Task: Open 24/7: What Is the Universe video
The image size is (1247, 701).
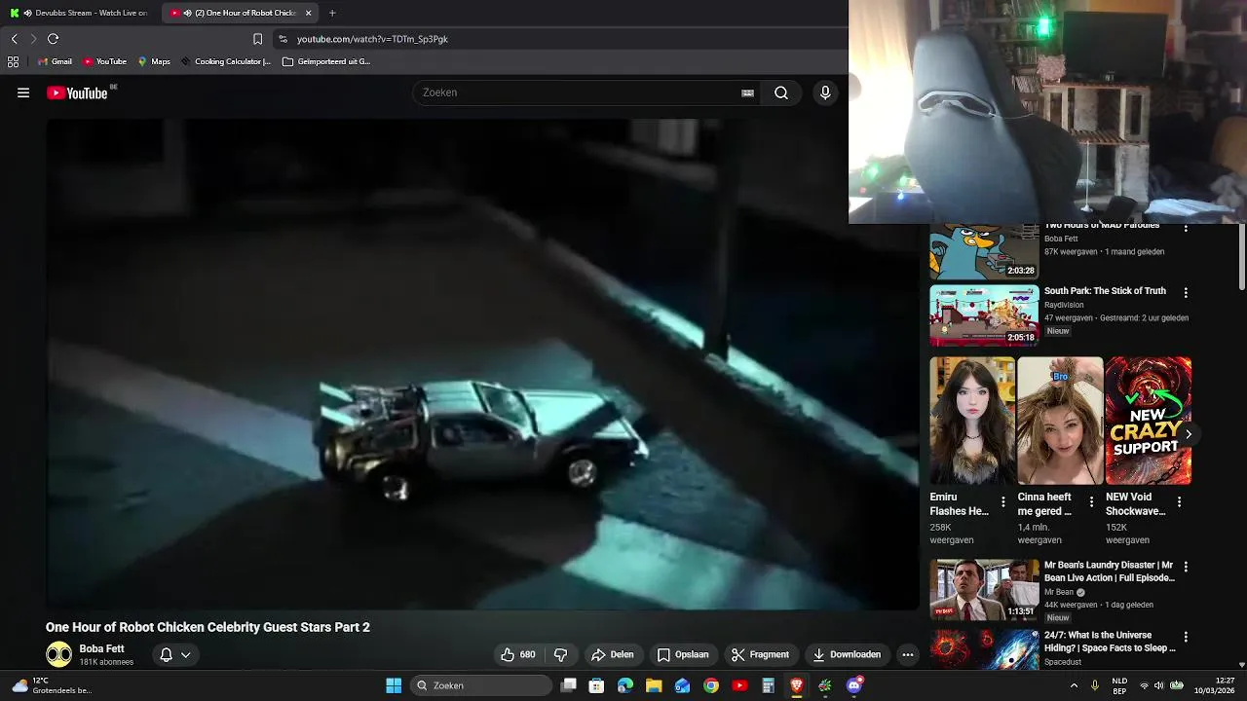Action: tap(1110, 642)
